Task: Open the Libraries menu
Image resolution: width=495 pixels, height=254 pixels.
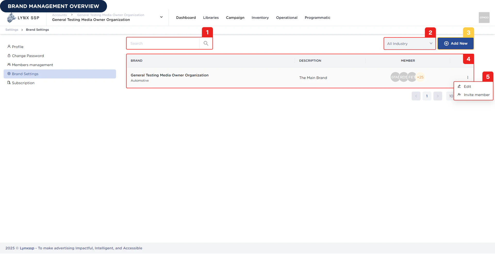Action: pos(211,18)
